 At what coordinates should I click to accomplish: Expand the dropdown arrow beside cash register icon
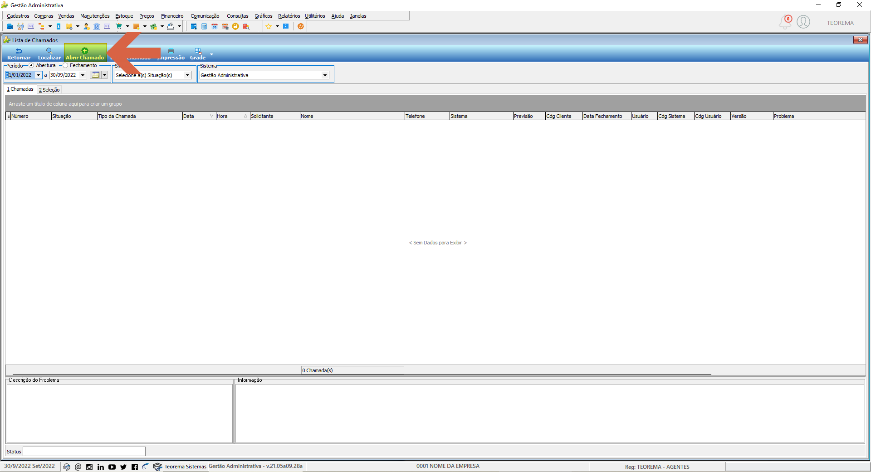click(179, 26)
